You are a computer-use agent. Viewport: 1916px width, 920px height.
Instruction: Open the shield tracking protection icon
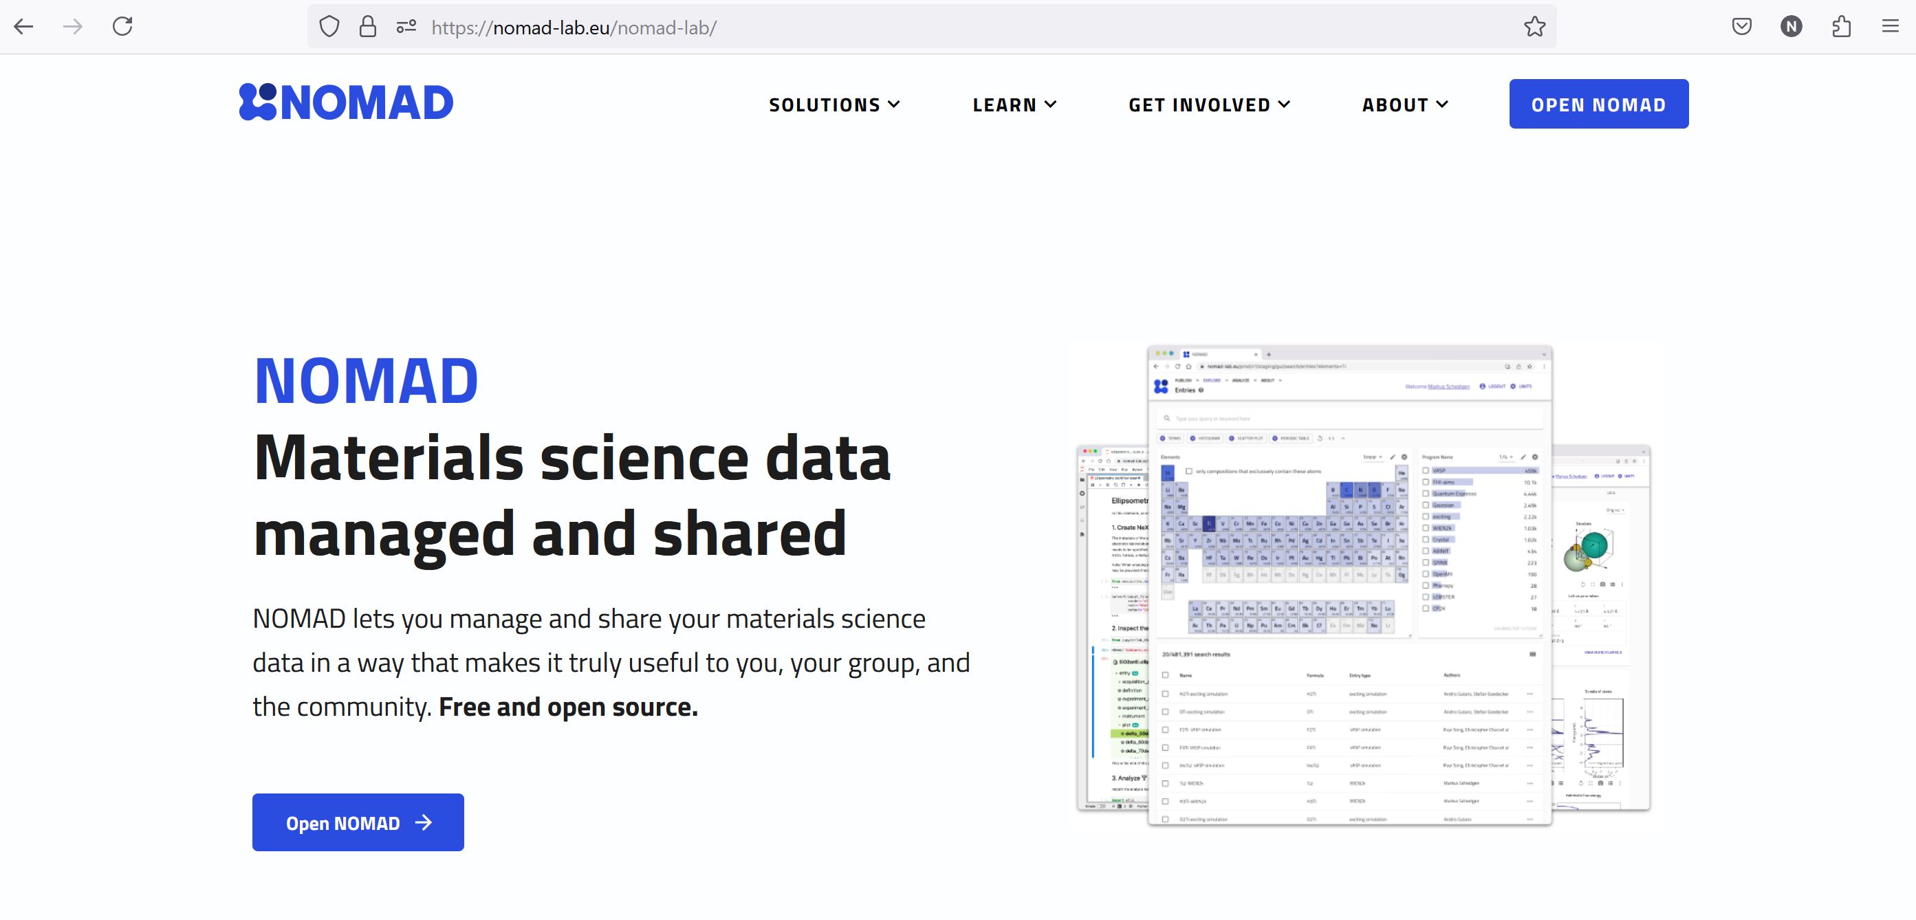pyautogui.click(x=329, y=28)
